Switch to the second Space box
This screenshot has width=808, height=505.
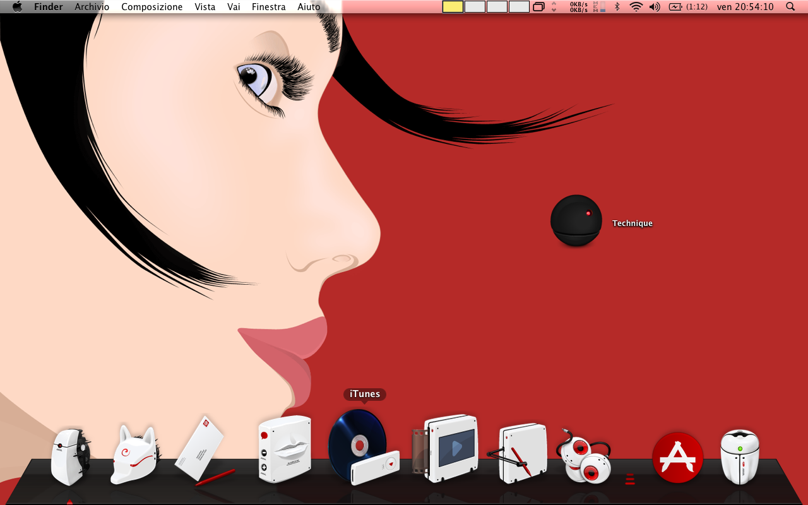[475, 7]
